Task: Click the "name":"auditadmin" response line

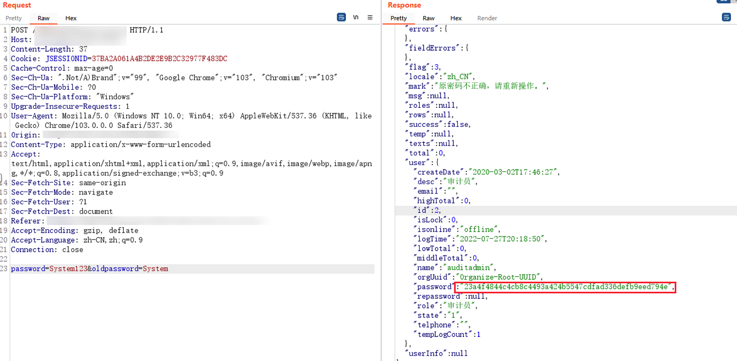Action: point(454,268)
